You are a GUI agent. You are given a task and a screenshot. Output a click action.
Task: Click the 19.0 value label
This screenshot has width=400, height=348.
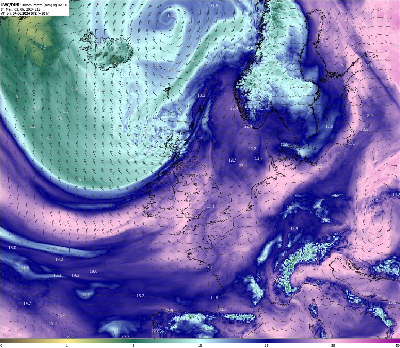(x=93, y=271)
